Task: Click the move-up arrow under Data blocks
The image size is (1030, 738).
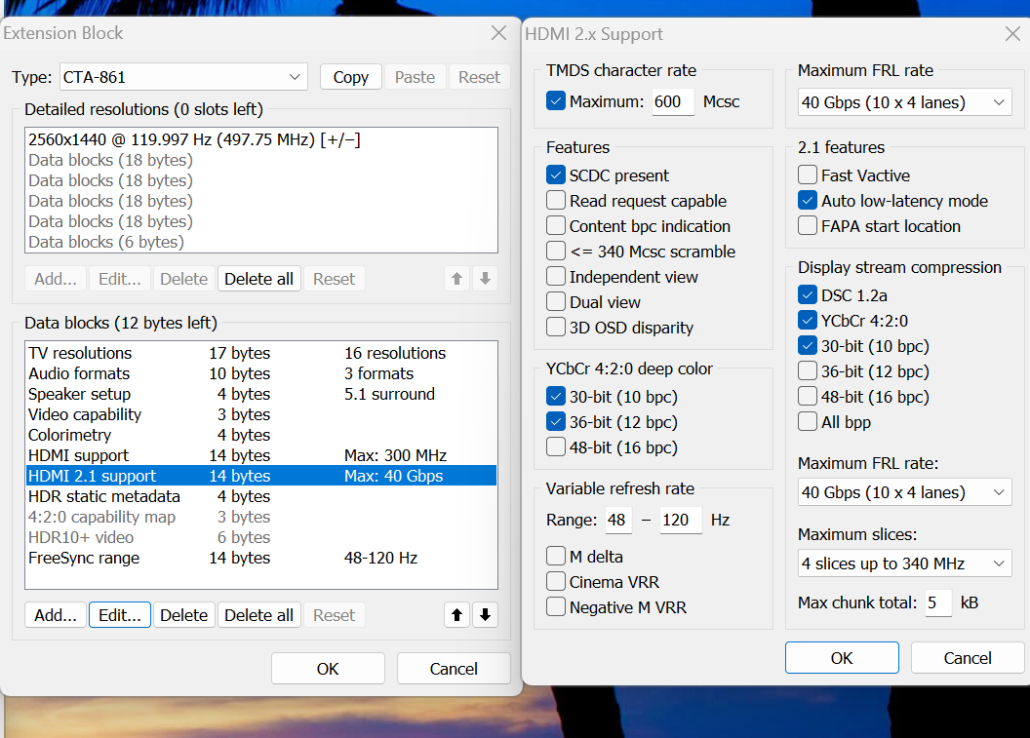Action: (457, 615)
